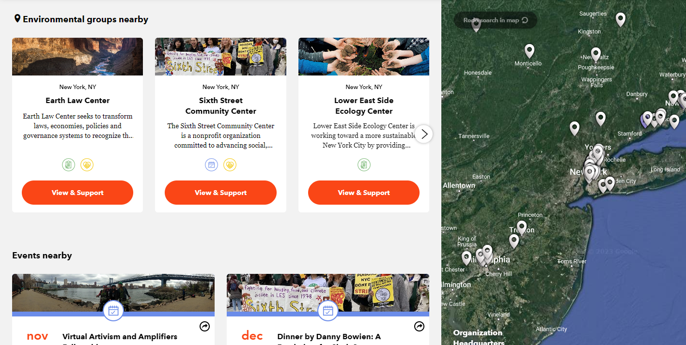Show next environmental groups with right arrow
This screenshot has width=686, height=345.
click(424, 134)
